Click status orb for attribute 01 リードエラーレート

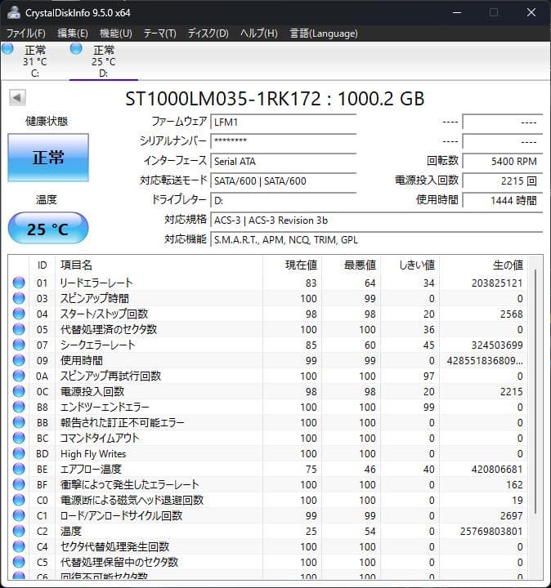click(19, 283)
